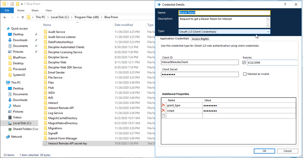This screenshot has width=303, height=158.
Task: Select Interact Remote API secret key file
Action: coord(67,143)
